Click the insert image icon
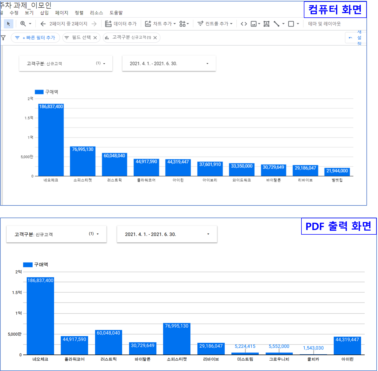378x371 pixels. [x=254, y=24]
